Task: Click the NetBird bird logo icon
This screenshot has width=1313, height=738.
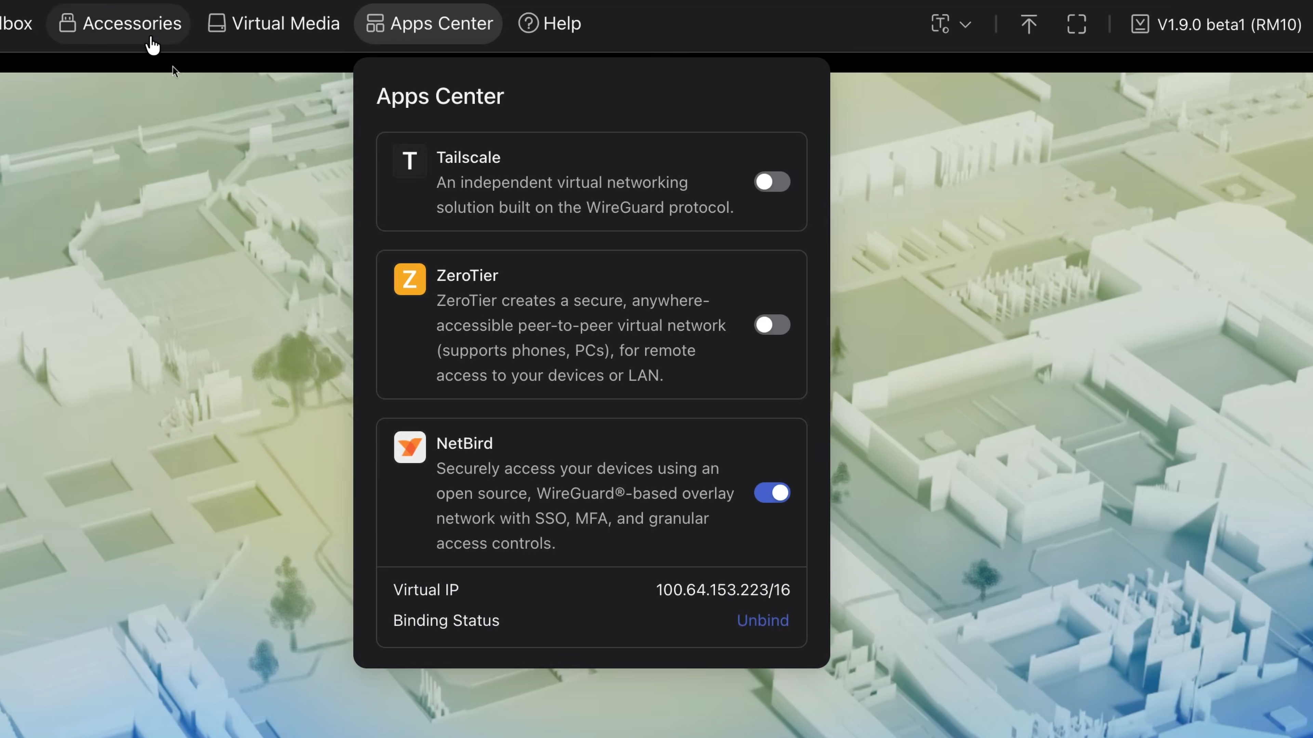Action: tap(410, 447)
